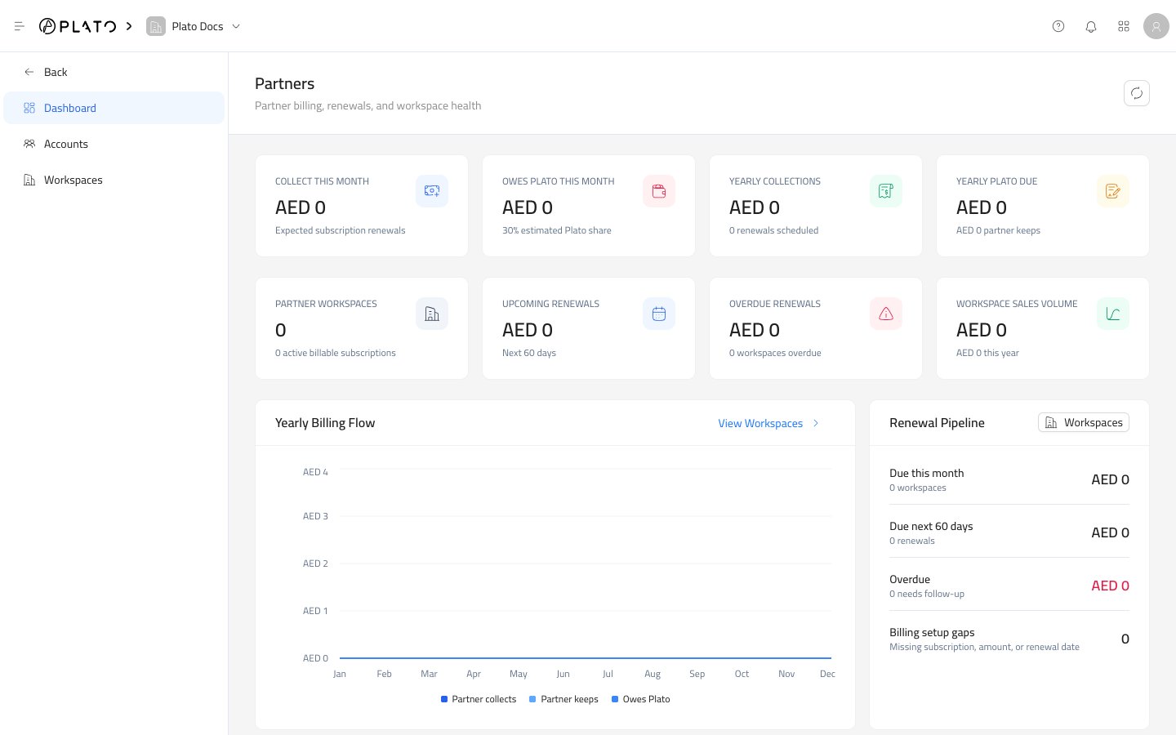Screen dimensions: 1176x735
Task: Open the notifications bell
Action: (1091, 26)
